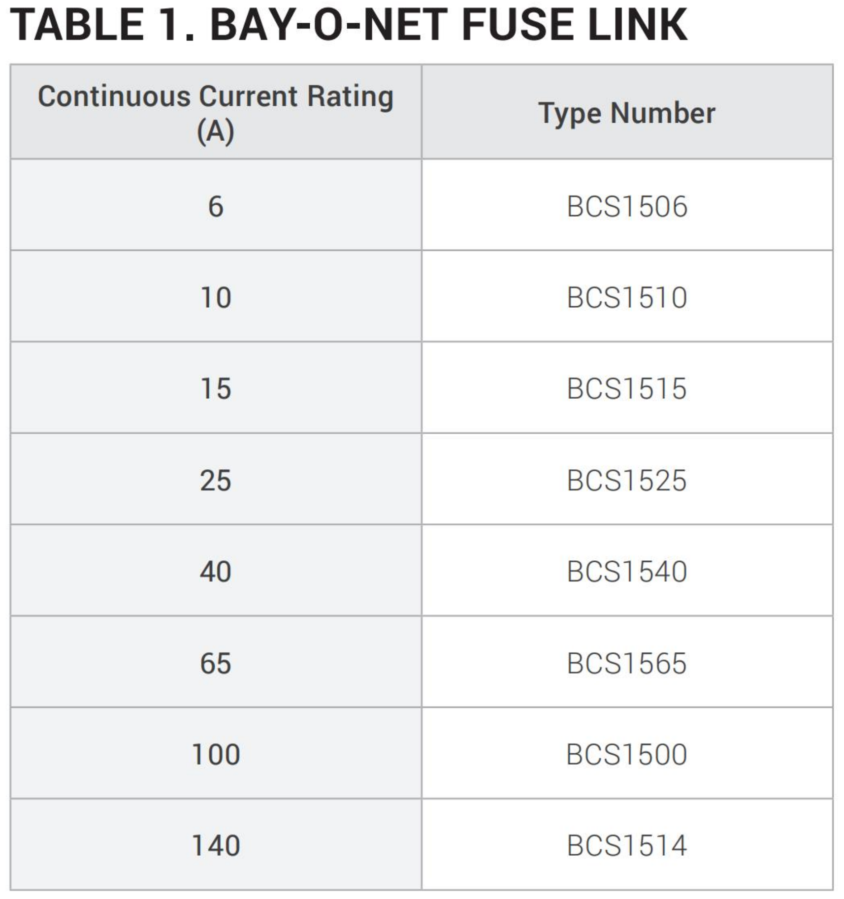Click the 6 amp rating cell
This screenshot has width=844, height=899.
(216, 206)
